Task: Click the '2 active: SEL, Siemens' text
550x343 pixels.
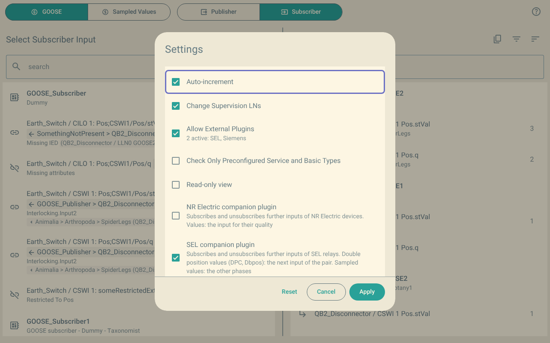Action: pyautogui.click(x=216, y=138)
